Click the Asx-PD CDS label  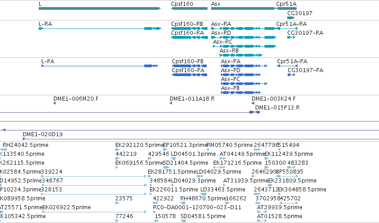coord(231,70)
